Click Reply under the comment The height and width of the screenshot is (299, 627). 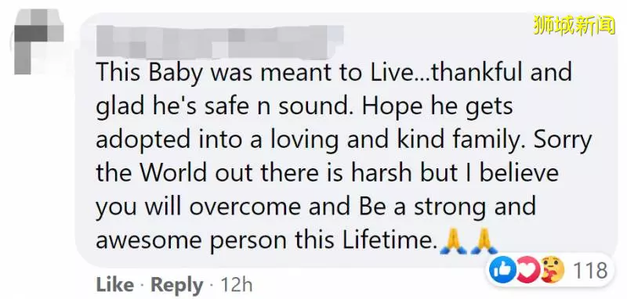point(176,286)
